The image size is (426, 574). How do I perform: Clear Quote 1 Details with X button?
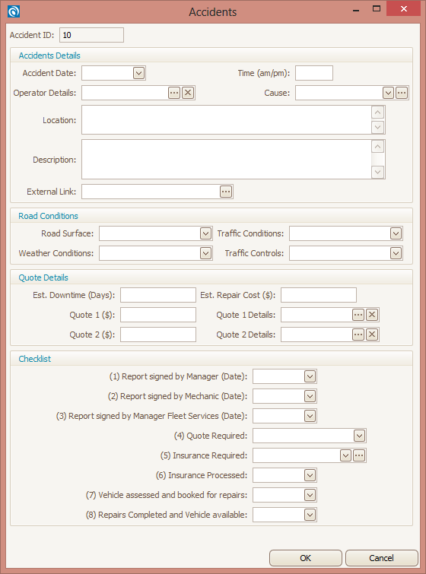372,315
